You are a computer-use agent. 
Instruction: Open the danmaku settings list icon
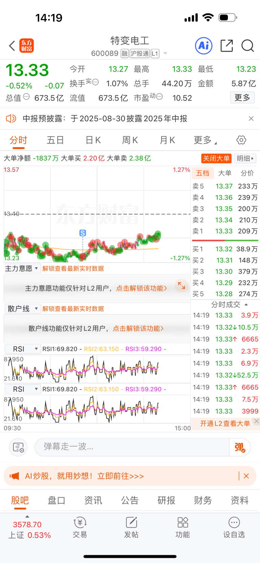18,447
